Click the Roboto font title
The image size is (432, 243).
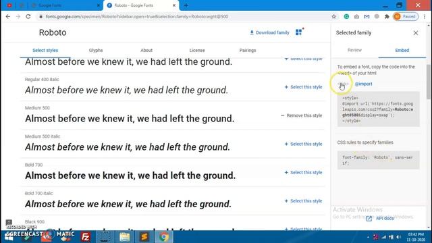coord(53,32)
